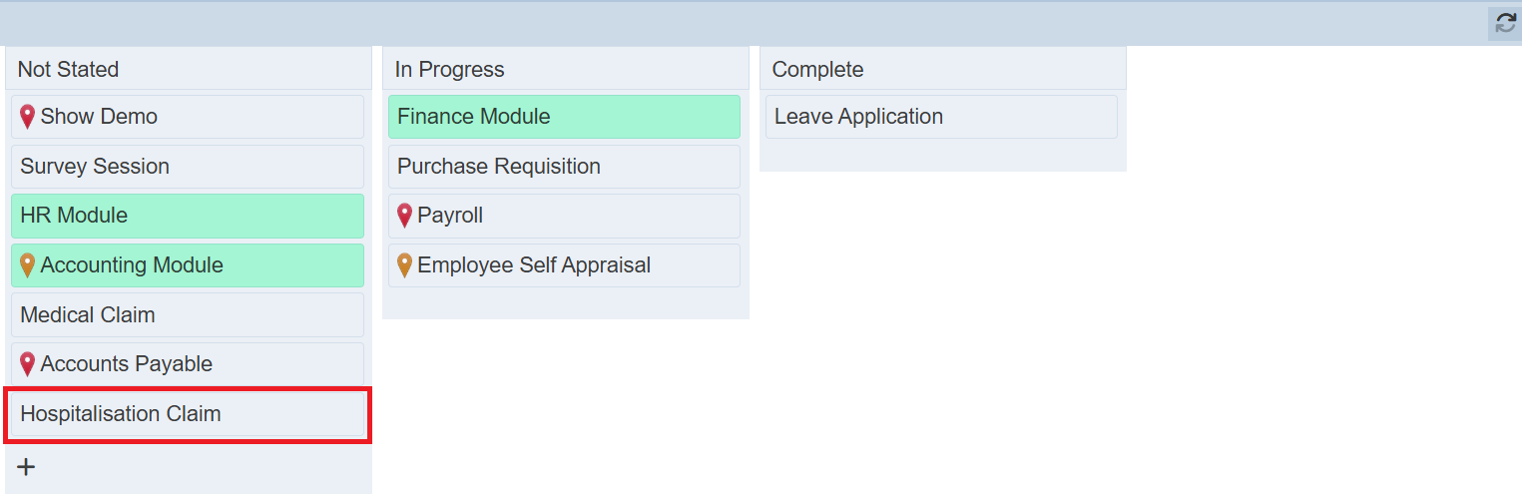
Task: Click the Accounting Module card title
Action: [132, 265]
